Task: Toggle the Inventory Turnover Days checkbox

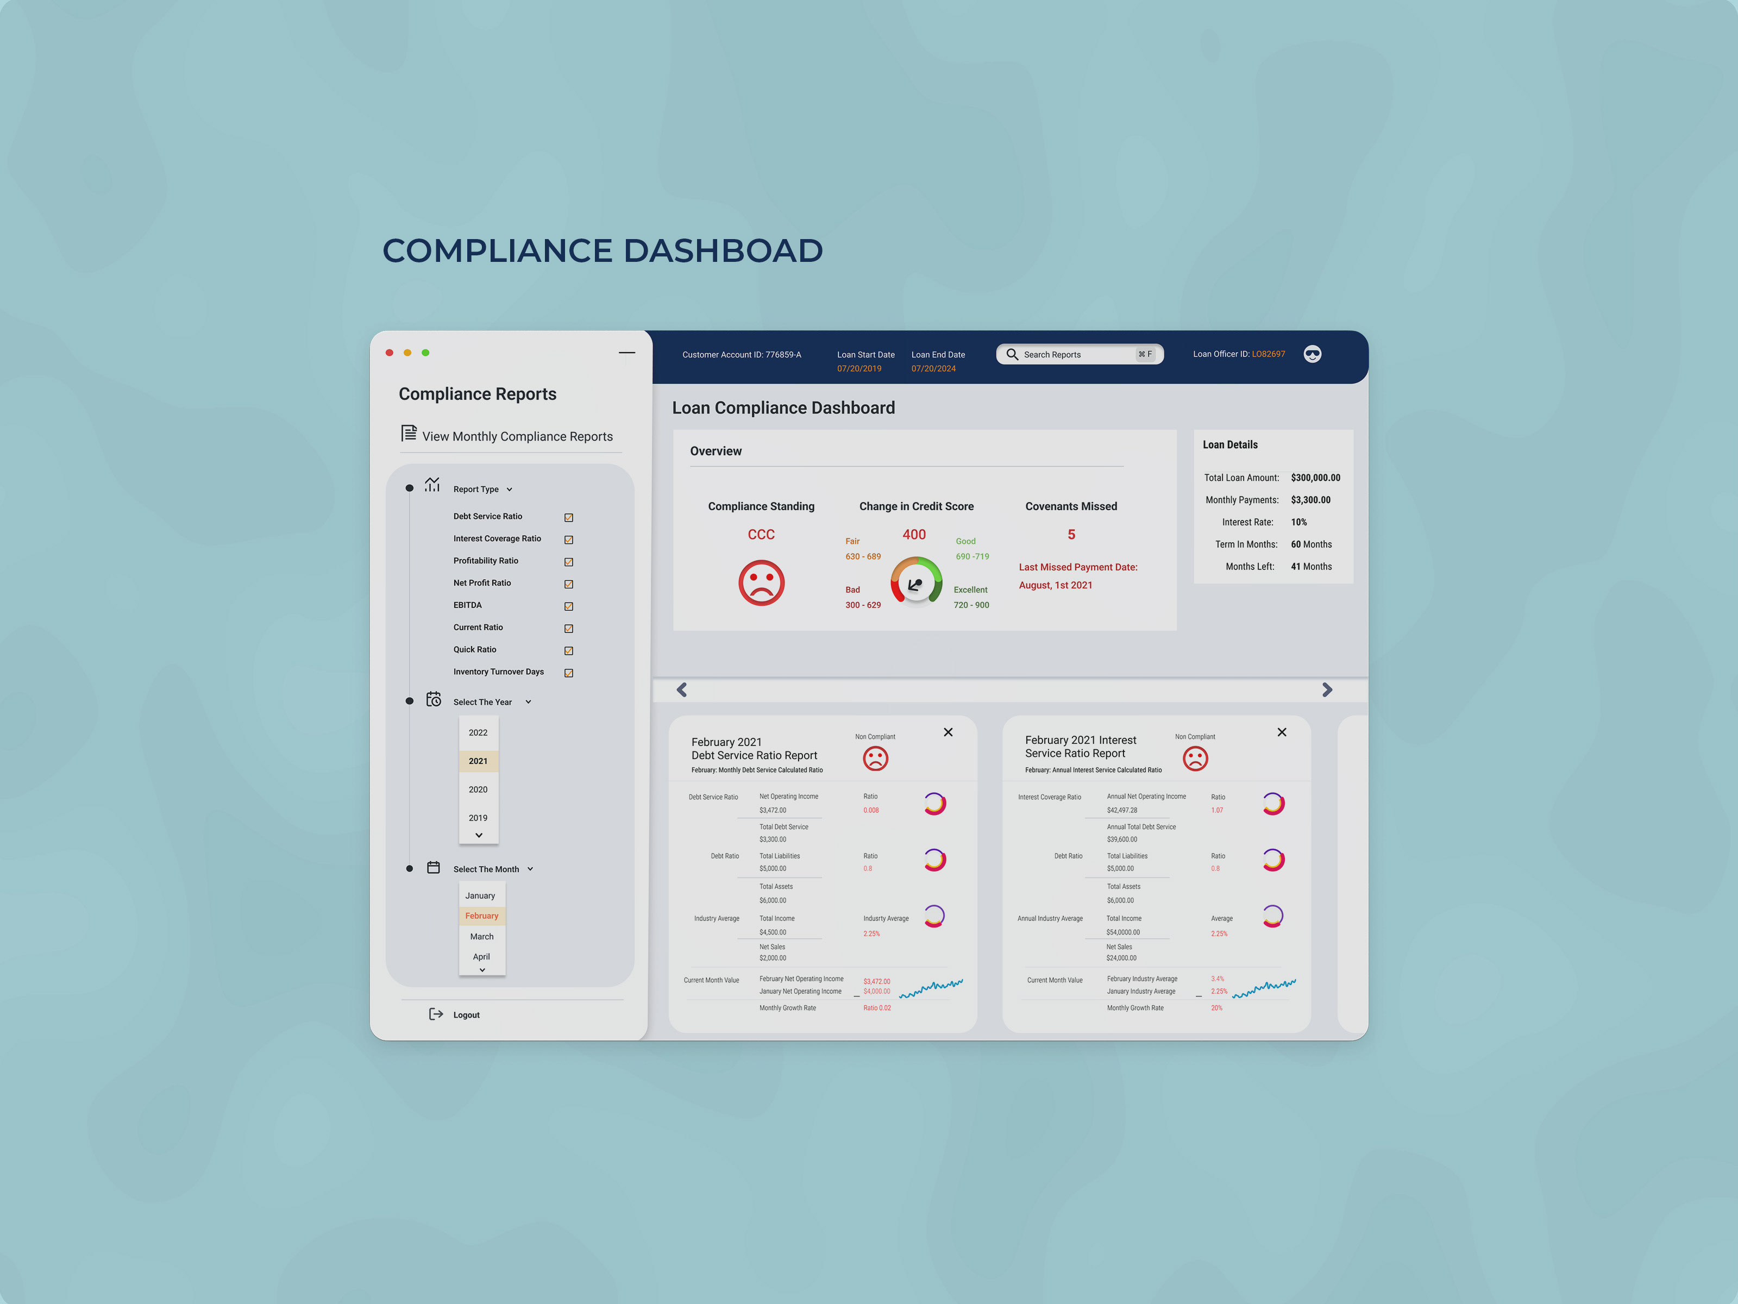Action: click(x=569, y=673)
